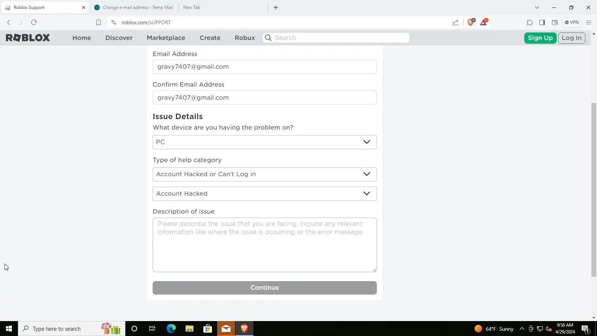Share this page via share icon
Viewport: 597px width, 336px height.
(456, 22)
